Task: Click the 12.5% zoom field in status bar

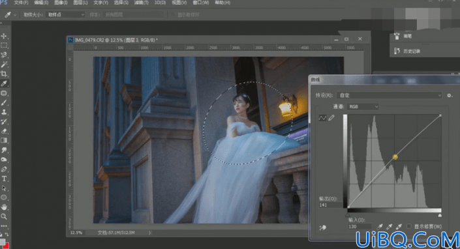Action: coord(76,233)
